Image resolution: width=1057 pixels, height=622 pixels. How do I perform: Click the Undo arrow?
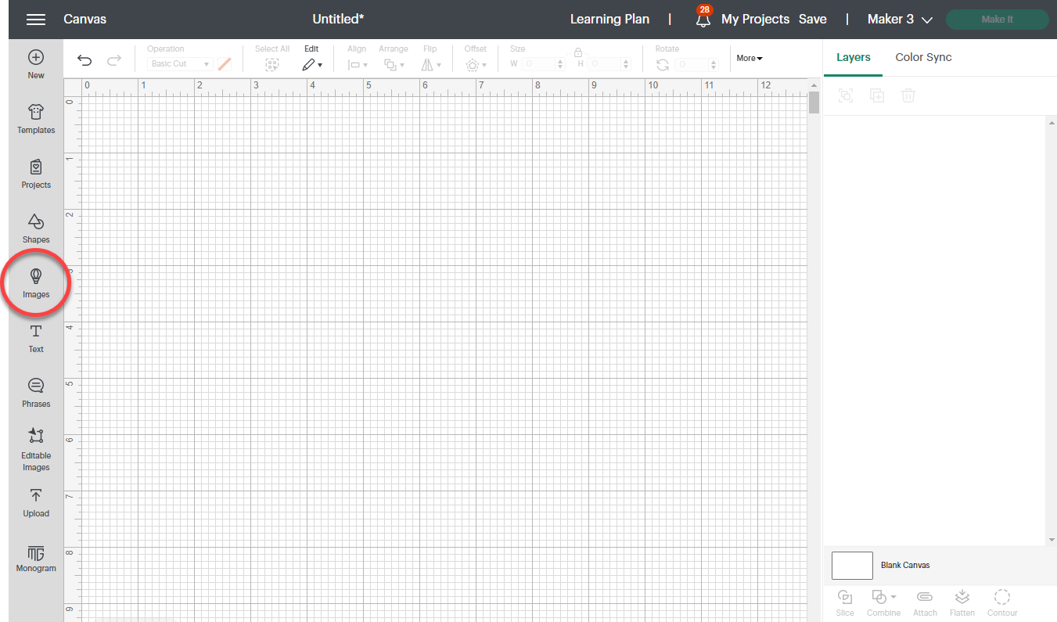pyautogui.click(x=84, y=61)
